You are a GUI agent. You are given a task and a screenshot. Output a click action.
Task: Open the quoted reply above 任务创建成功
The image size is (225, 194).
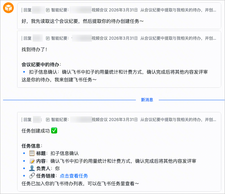pos(119,120)
